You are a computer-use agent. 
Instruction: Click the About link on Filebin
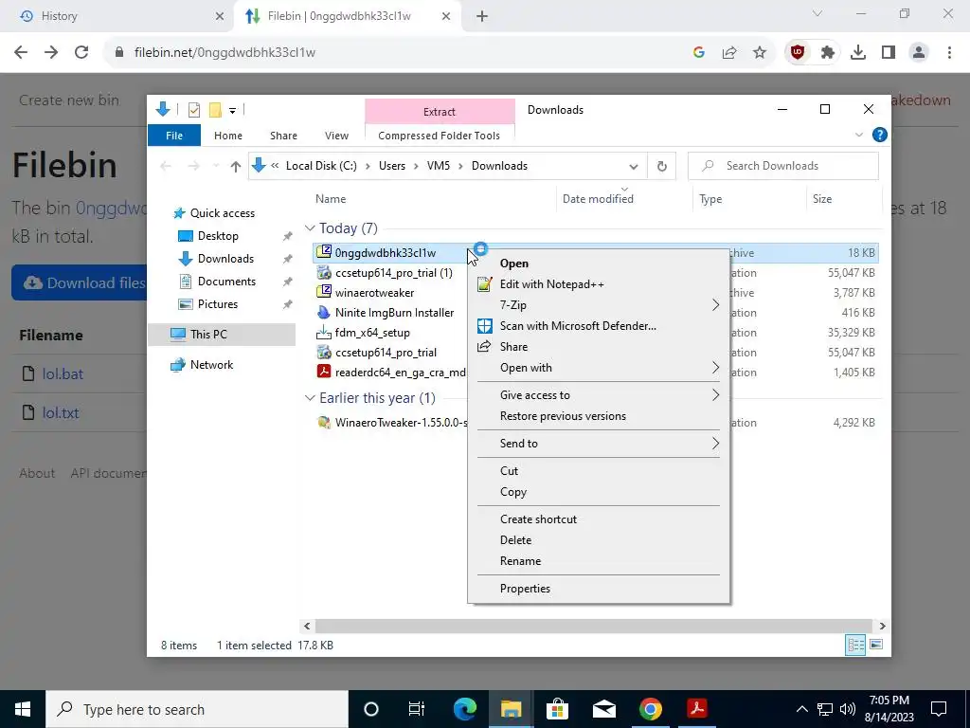coord(37,474)
